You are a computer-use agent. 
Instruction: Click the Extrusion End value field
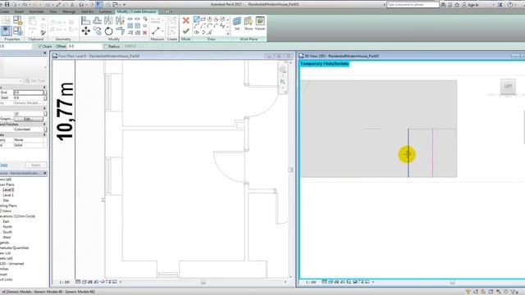pyautogui.click(x=29, y=93)
